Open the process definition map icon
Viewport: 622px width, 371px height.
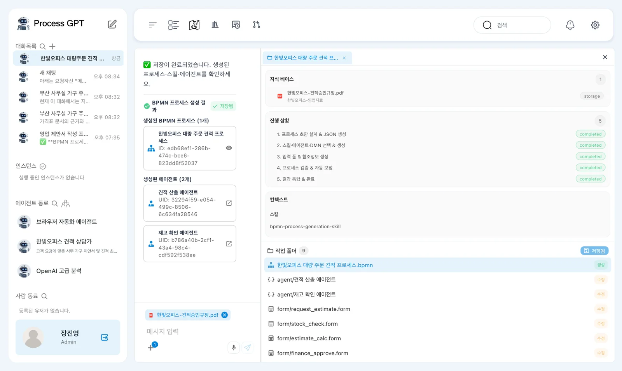click(194, 25)
